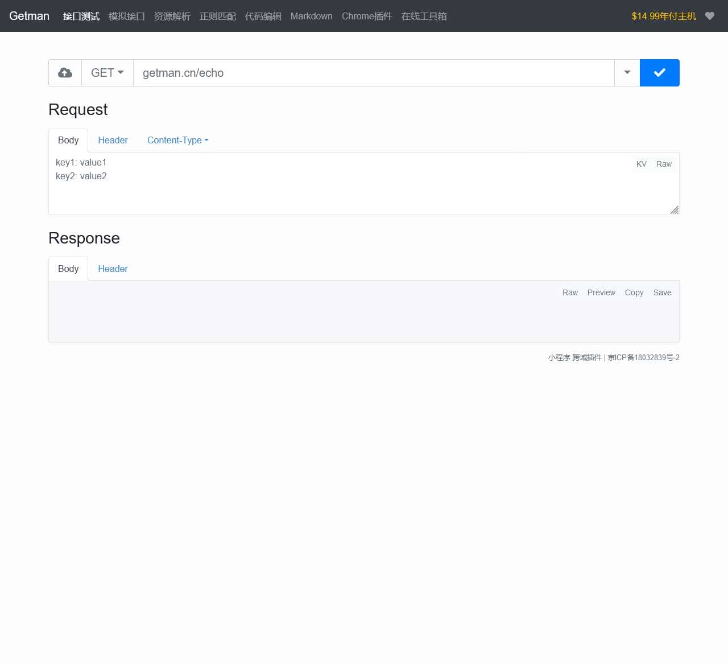Screen dimensions: 728x664
Task: Click the heart icon in navbar
Action: [x=709, y=16]
